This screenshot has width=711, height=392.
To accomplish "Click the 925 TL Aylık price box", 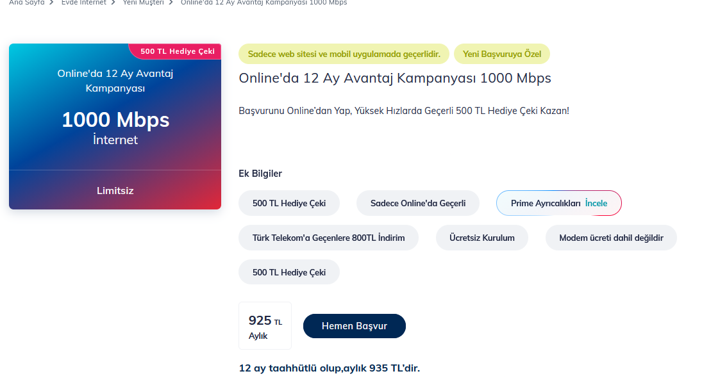I will coord(265,326).
